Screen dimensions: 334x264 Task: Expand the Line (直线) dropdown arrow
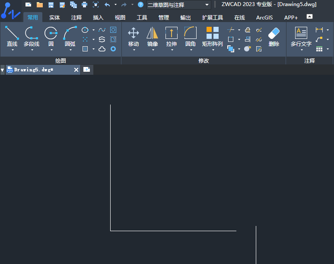pyautogui.click(x=13, y=50)
